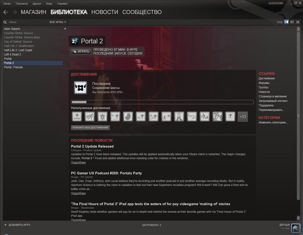Open the Друзья menu
Viewport: 303px width, 235px height.
(x=37, y=4)
